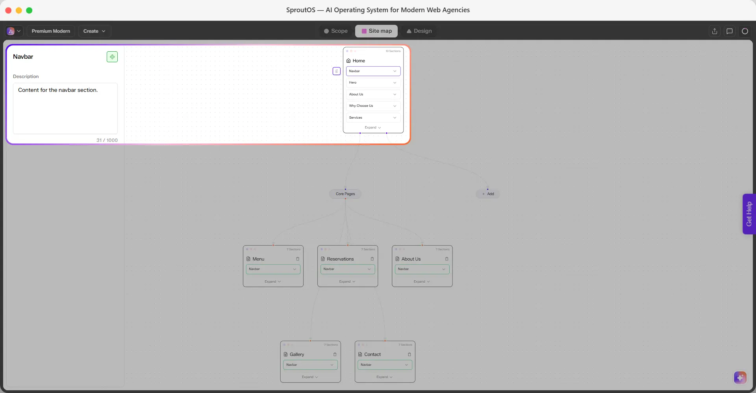Delete the Contact page with trash icon
The width and height of the screenshot is (756, 393).
[409, 354]
